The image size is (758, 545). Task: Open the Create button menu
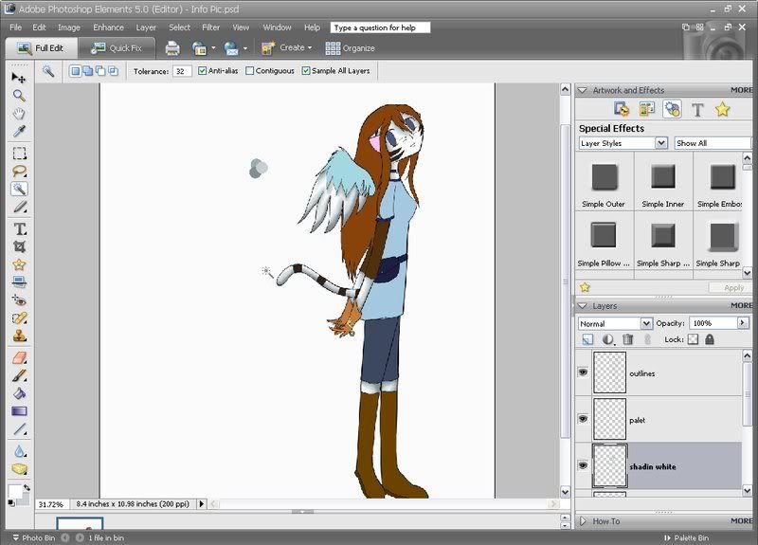coord(287,48)
